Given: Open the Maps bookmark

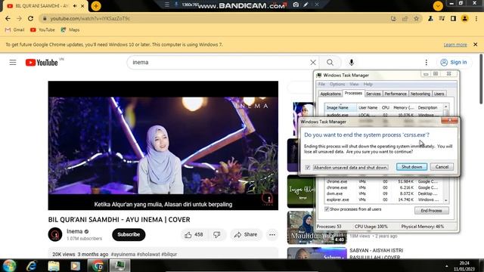Looking at the screenshot, I should tap(70, 30).
